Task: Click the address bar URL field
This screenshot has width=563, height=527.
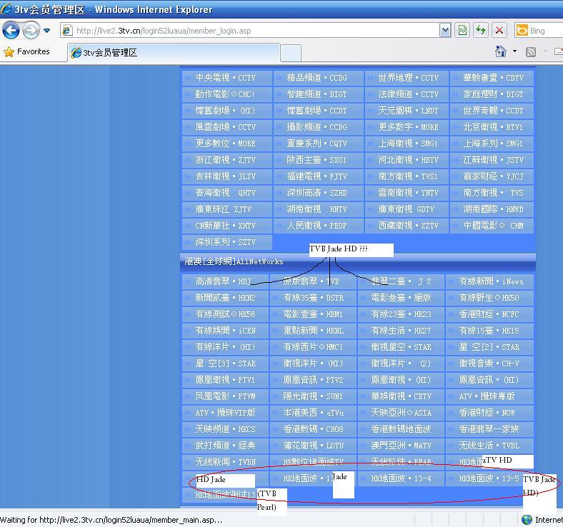Action: click(x=250, y=31)
